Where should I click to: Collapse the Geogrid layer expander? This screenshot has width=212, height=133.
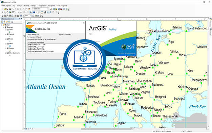[x=6, y=34]
